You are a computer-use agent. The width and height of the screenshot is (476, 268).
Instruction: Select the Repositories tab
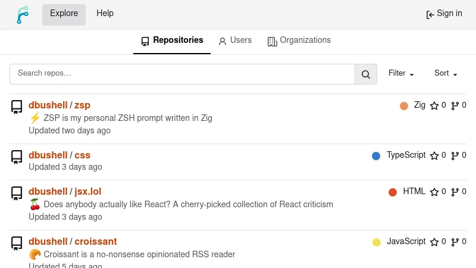(172, 40)
